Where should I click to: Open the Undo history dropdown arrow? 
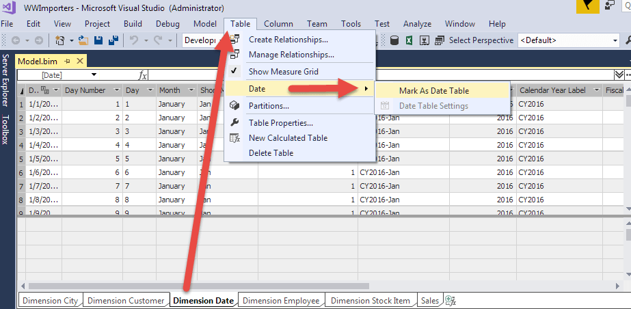coord(146,40)
